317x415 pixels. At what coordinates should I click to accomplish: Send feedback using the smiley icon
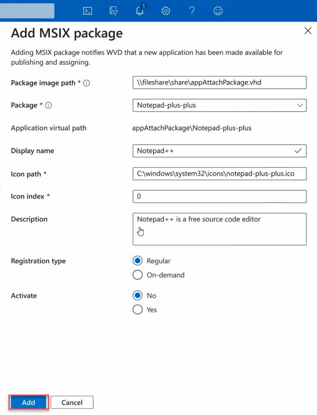(x=218, y=11)
